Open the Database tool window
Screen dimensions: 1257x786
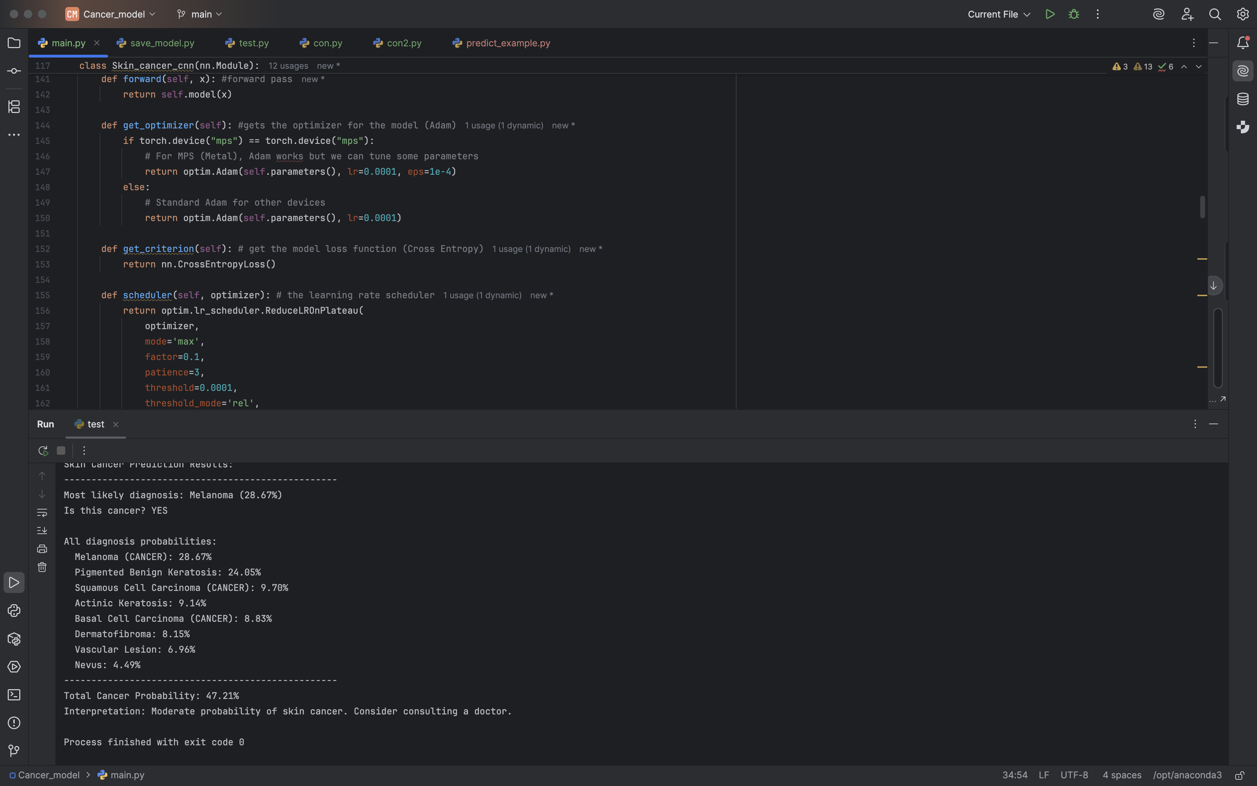[1243, 99]
